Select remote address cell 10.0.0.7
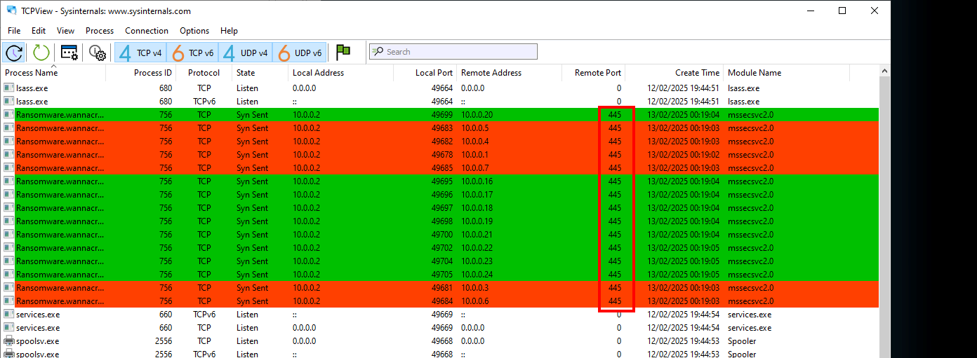Viewport: 977px width, 358px height. [475, 168]
